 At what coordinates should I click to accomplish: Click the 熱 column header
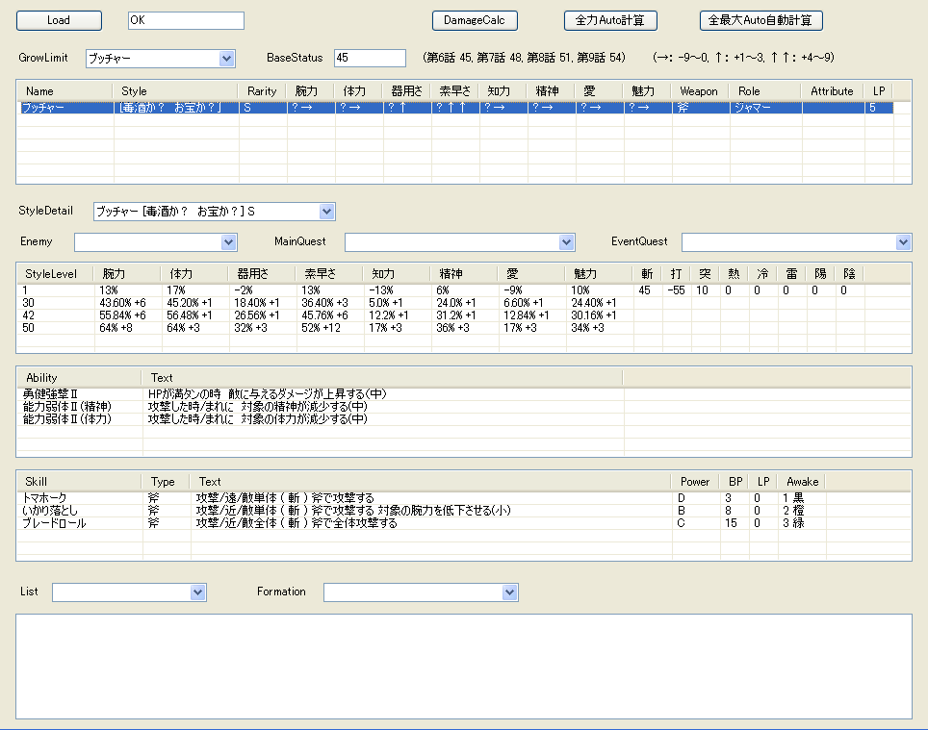tap(734, 274)
